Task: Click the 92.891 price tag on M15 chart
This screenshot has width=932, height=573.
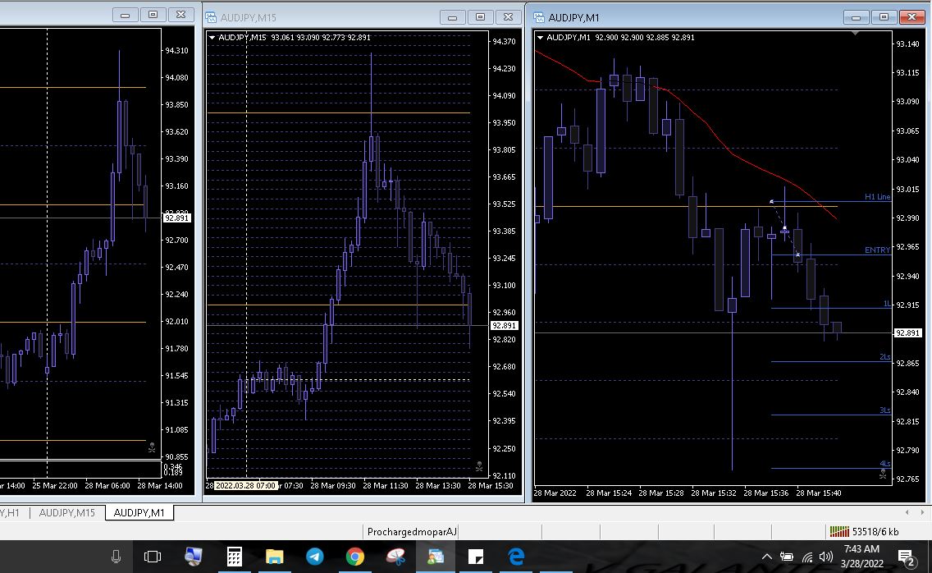Action: pos(504,325)
